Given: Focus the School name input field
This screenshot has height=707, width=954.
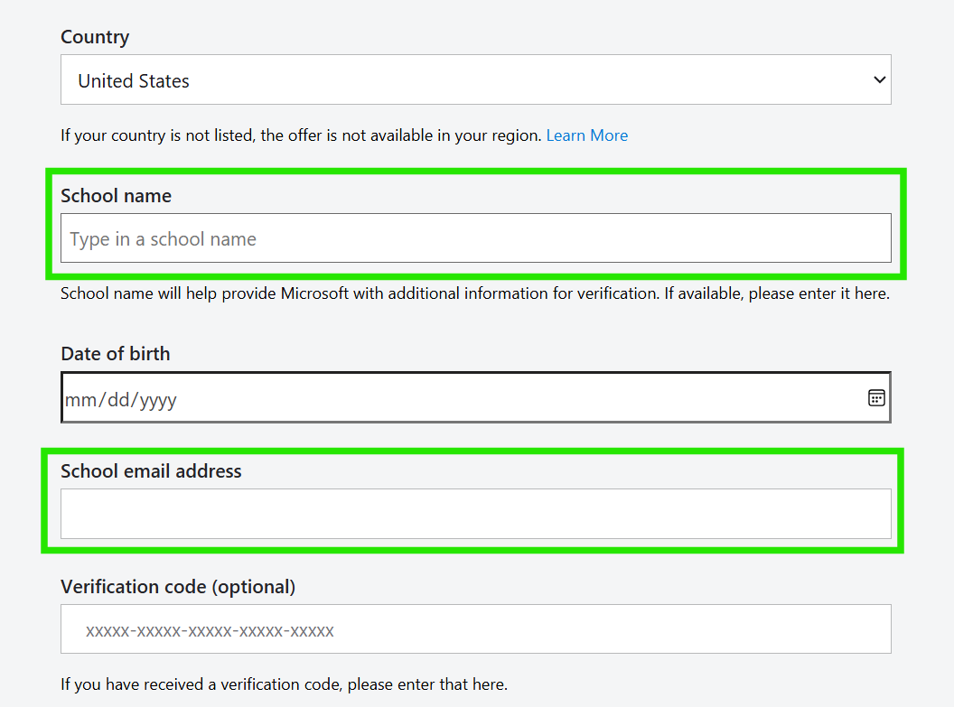Looking at the screenshot, I should pyautogui.click(x=476, y=238).
